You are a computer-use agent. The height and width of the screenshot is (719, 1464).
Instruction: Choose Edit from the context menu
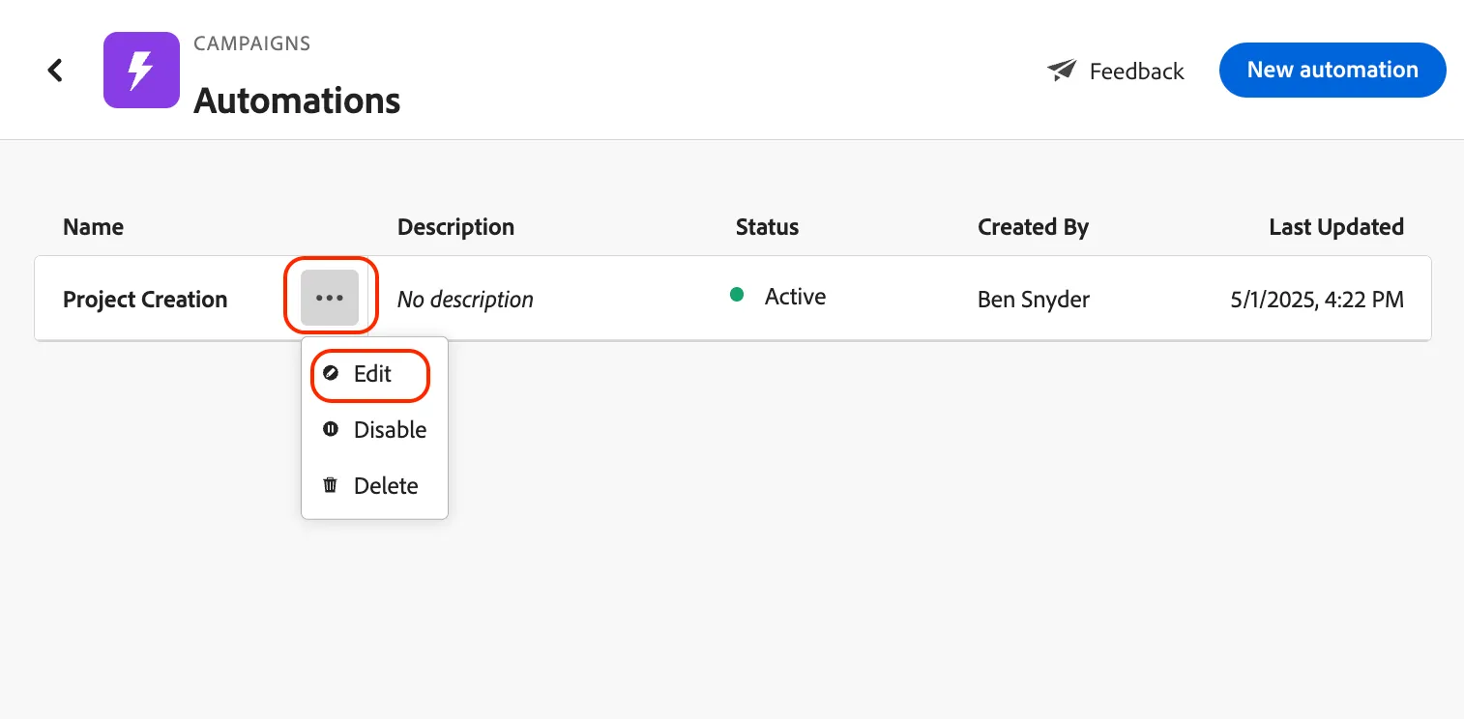click(x=370, y=375)
